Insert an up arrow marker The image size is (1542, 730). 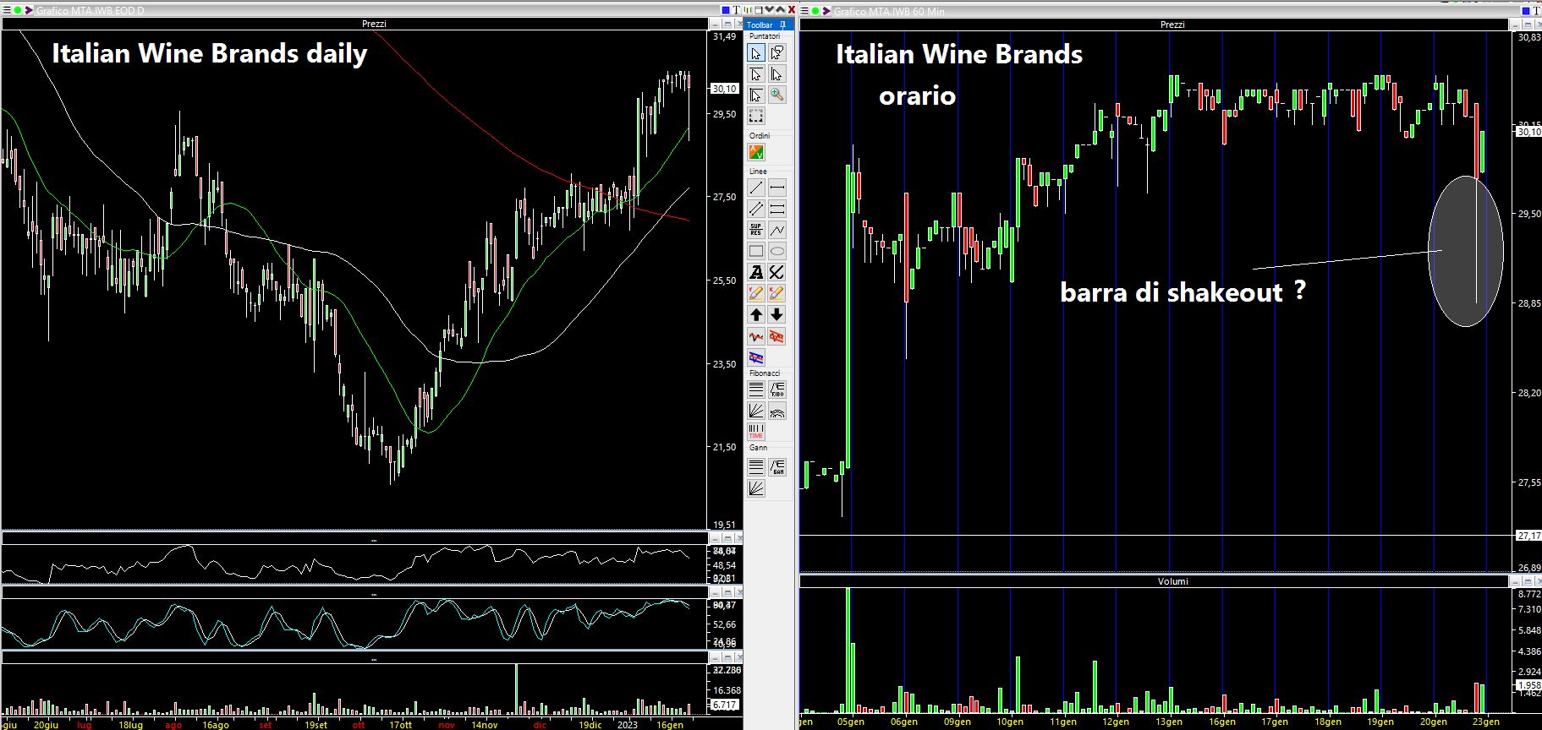point(756,314)
